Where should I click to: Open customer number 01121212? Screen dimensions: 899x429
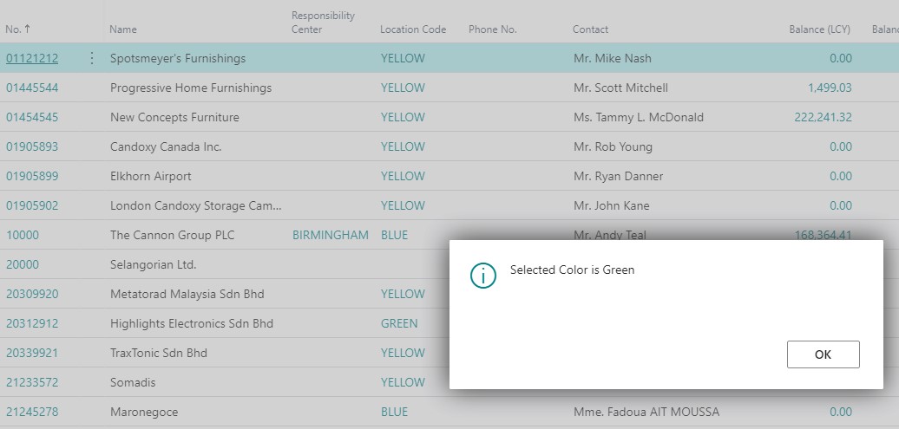[x=32, y=59]
